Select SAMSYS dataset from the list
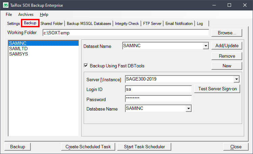253x154 pixels. (x=17, y=54)
